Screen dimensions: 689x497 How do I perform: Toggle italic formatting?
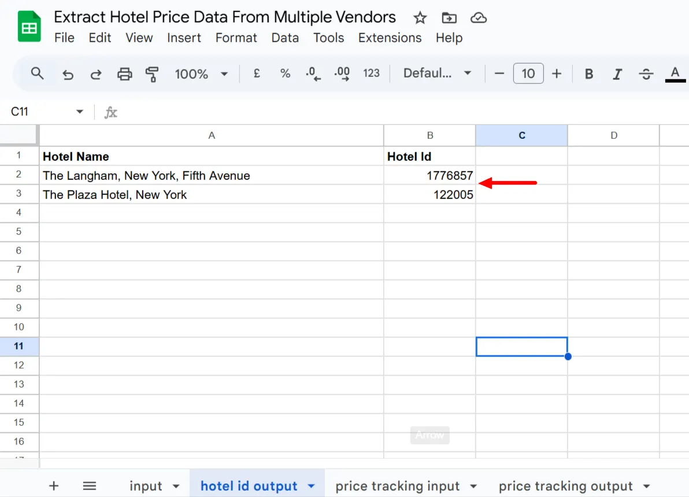(617, 74)
